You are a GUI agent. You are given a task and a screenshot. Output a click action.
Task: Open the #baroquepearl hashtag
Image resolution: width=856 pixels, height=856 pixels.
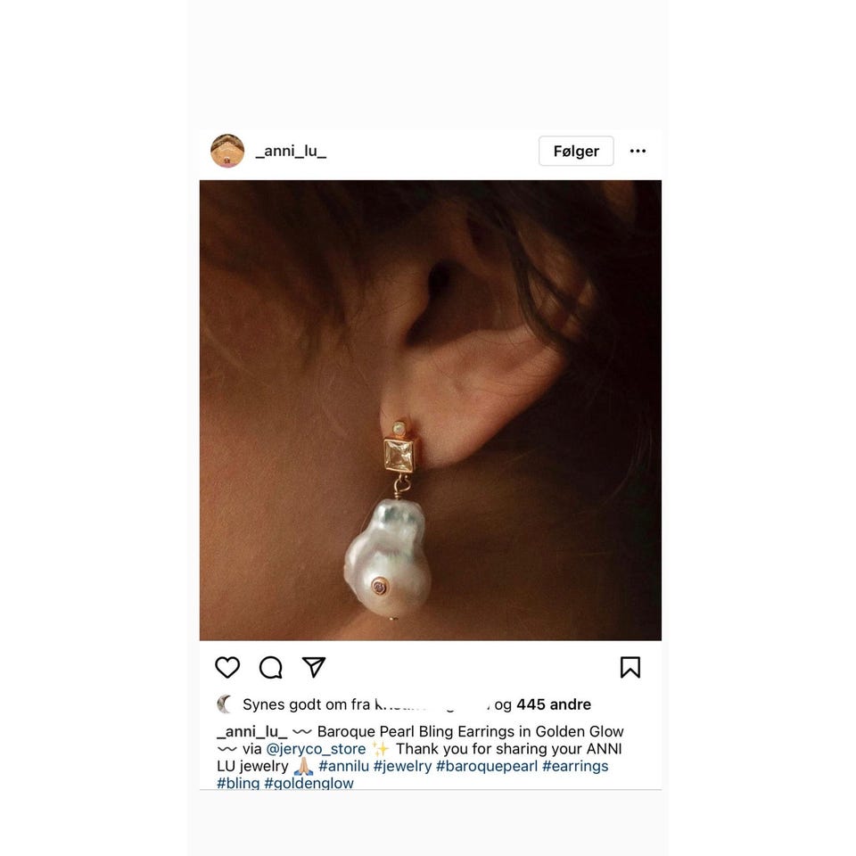click(487, 766)
